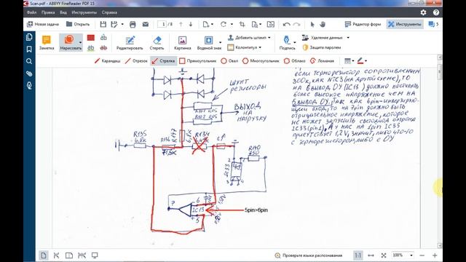Select the pointer arrow tool
Image resolution: width=466 pixels, height=262 pixels.
pos(312,24)
